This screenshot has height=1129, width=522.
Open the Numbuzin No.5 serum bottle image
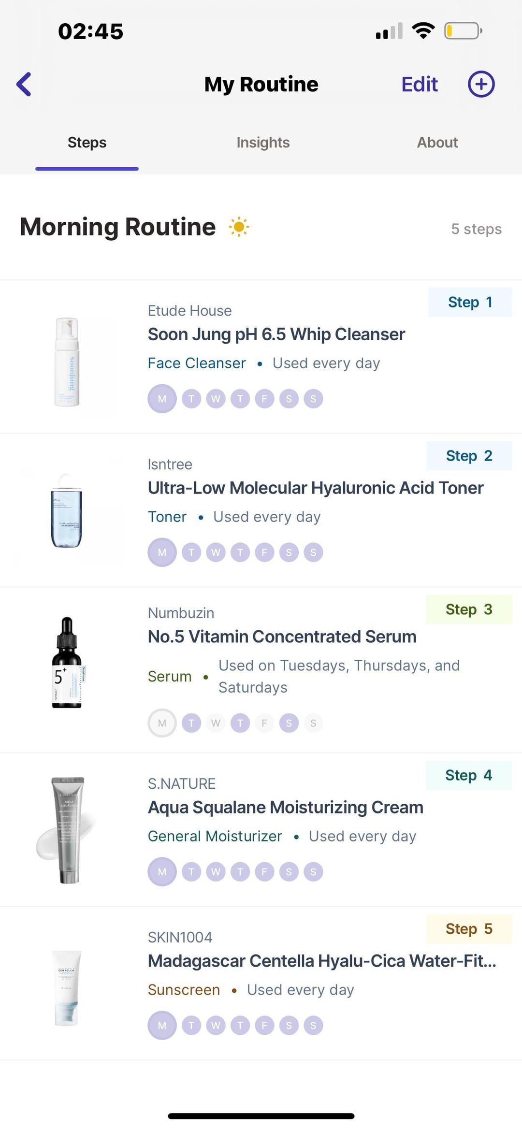tap(67, 663)
